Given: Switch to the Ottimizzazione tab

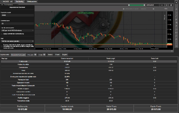Looking at the screenshot, I should (32, 1).
